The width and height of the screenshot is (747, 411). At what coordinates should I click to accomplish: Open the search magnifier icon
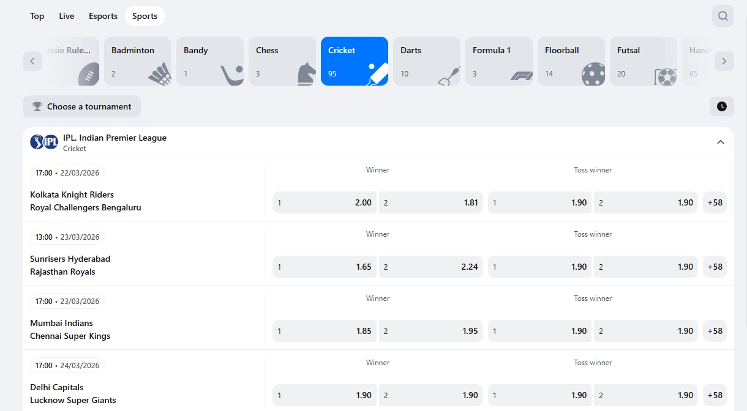pos(723,16)
